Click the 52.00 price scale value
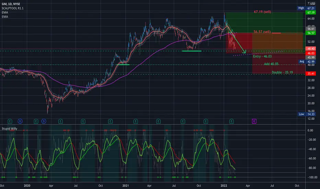The width and height of the screenshot is (320, 189). [x=311, y=42]
